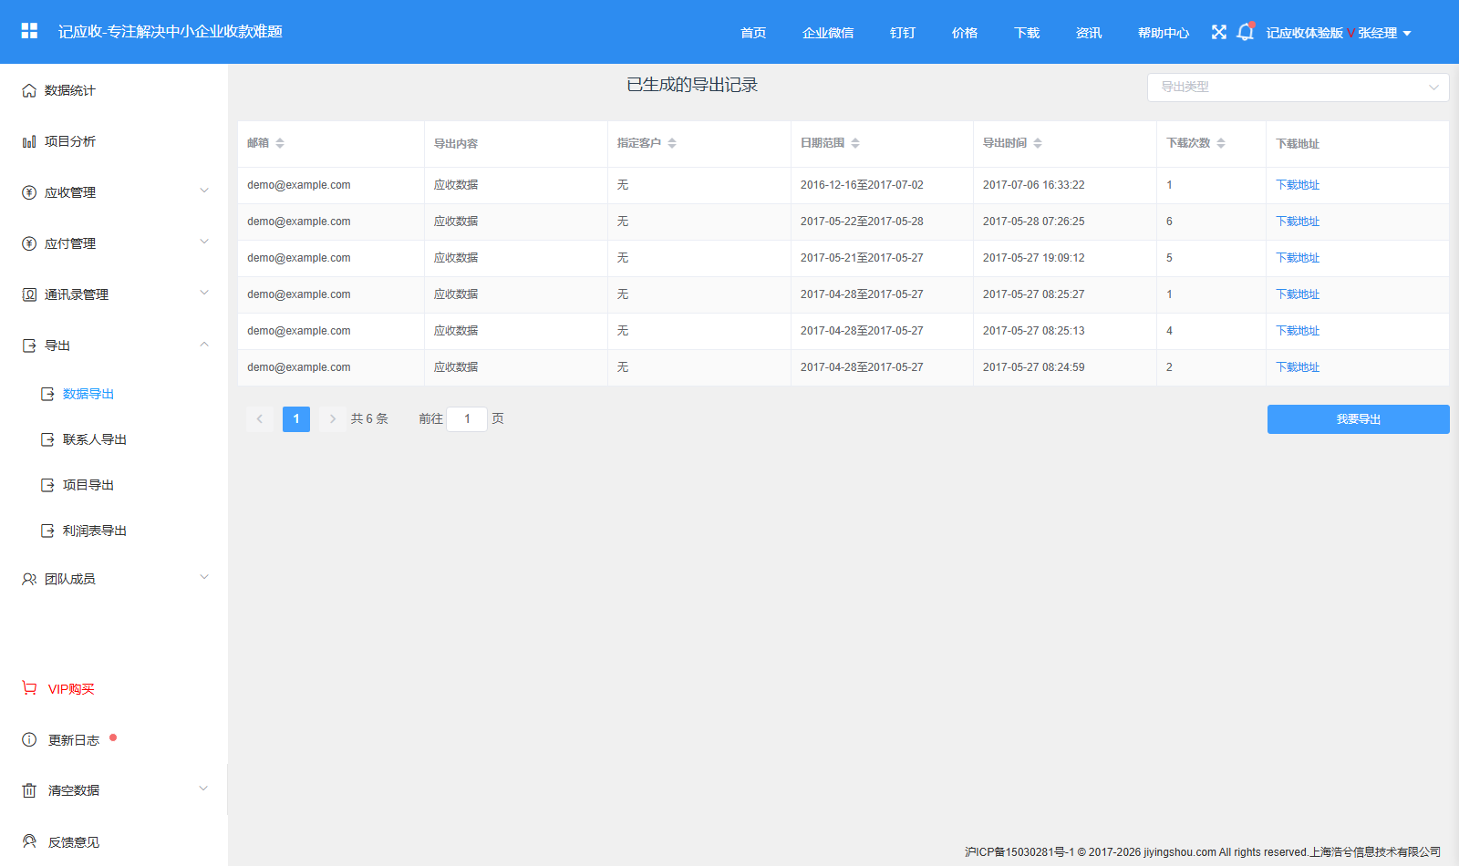Open the 张经理 user dropdown

[x=1384, y=33]
